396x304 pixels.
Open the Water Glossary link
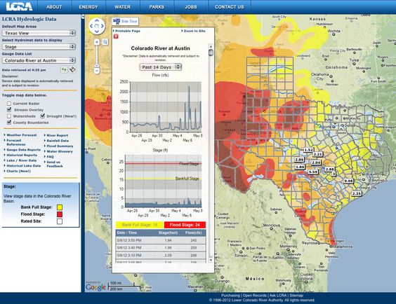pyautogui.click(x=60, y=151)
